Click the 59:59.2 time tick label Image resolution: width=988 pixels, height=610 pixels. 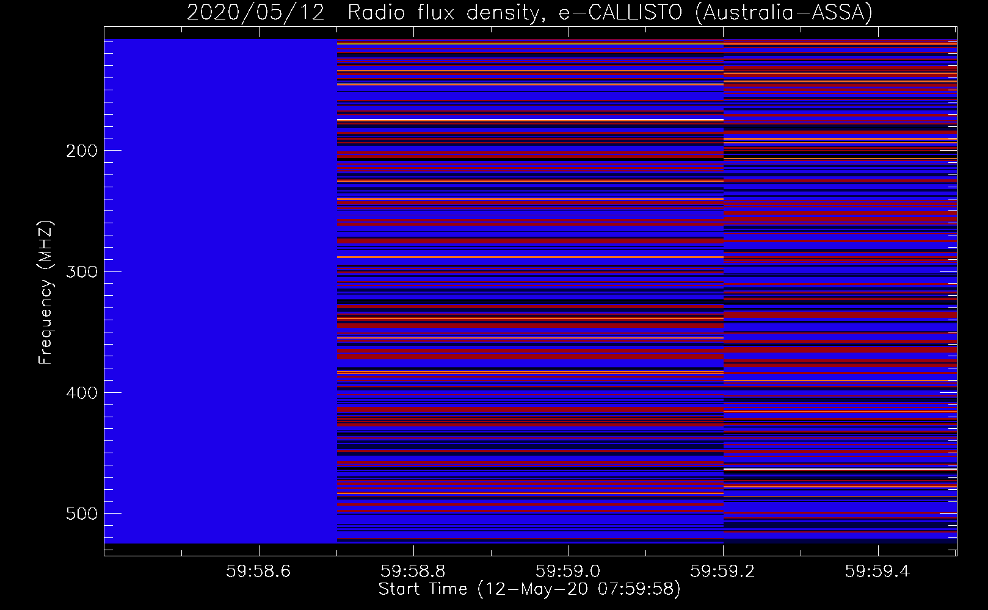(x=723, y=571)
